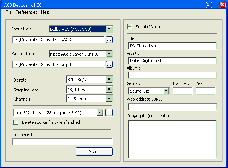Open the Help menu
The width and height of the screenshot is (228, 168).
(45, 12)
